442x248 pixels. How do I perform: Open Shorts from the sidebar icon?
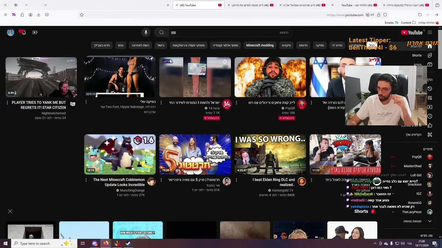[x=430, y=55]
